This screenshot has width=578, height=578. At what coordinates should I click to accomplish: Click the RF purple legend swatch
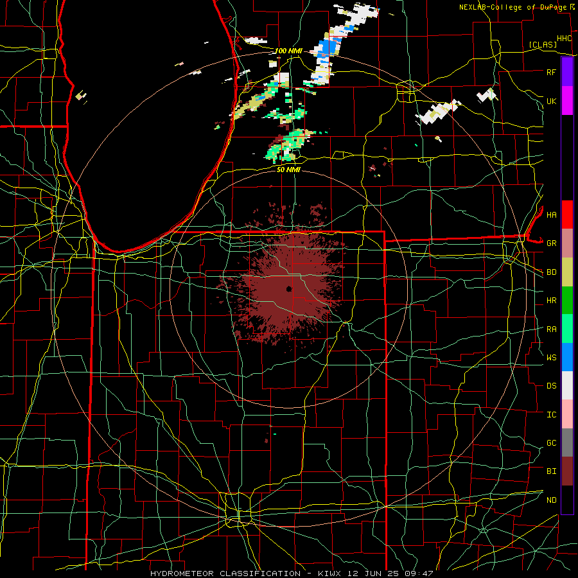[x=567, y=72]
